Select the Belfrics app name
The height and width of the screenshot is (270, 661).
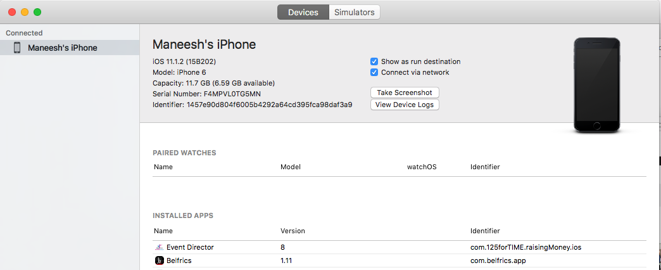[179, 260]
